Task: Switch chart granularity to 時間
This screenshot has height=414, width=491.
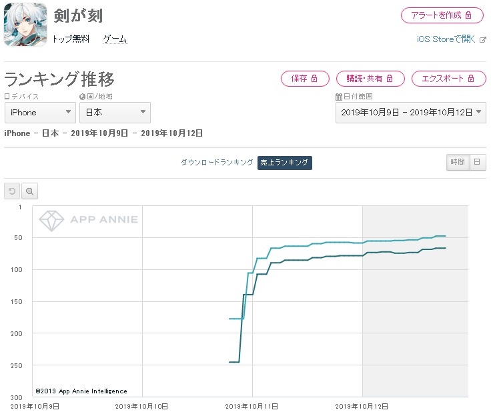Action: [x=458, y=162]
